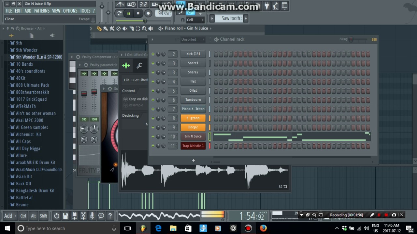Open the OPTIONS menu

click(x=70, y=11)
